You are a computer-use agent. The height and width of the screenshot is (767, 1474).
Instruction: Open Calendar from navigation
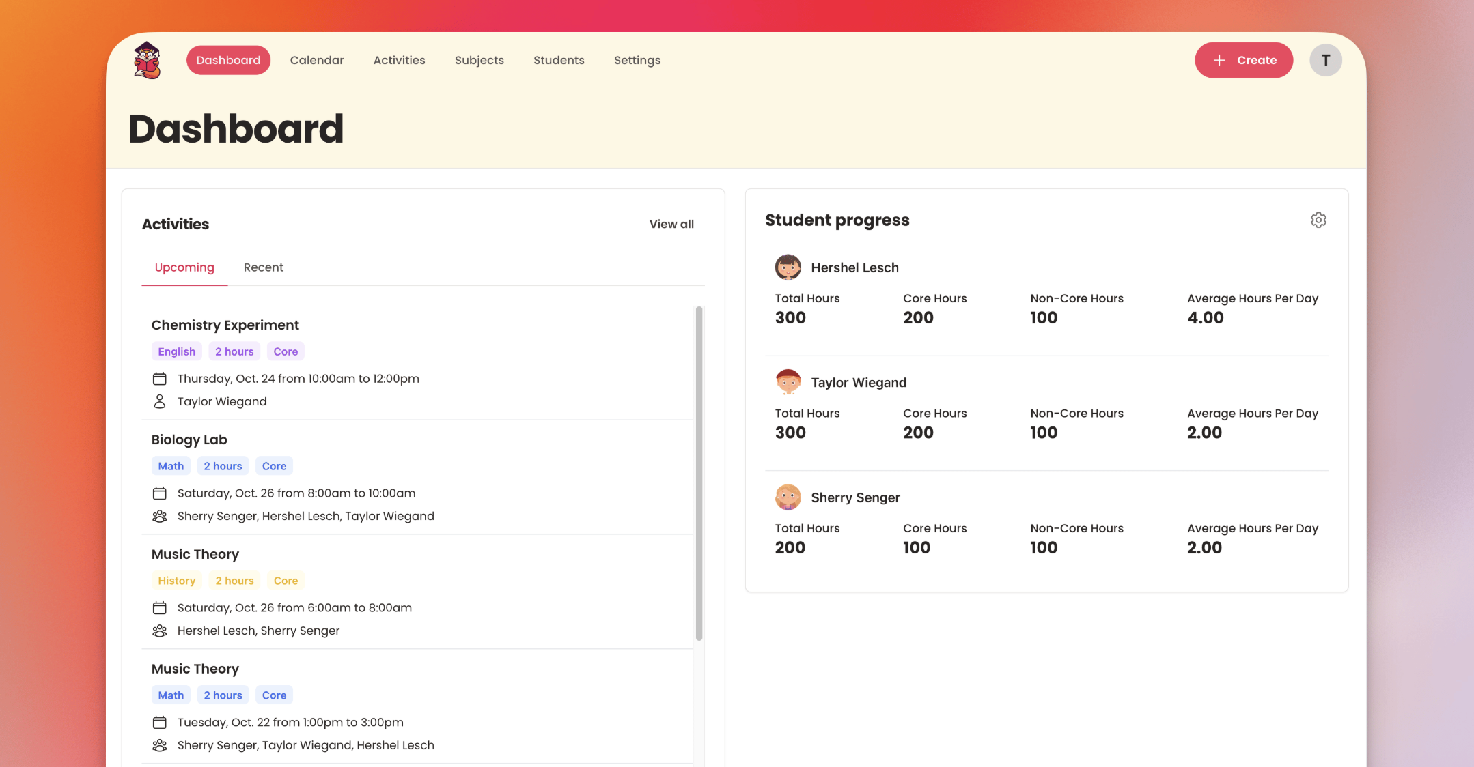[x=316, y=60]
